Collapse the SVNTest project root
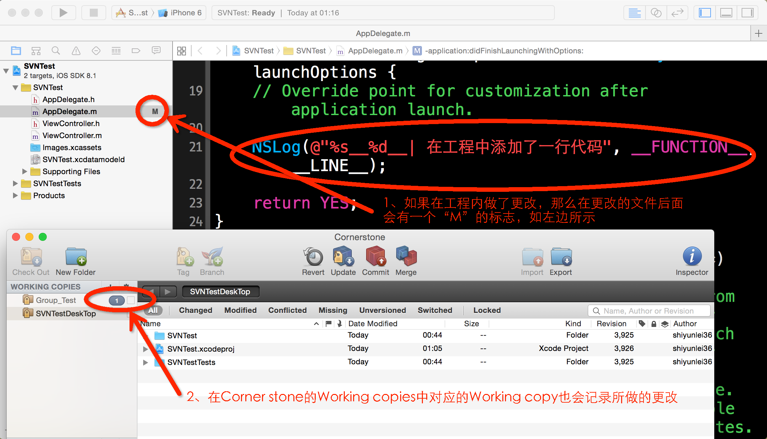Image resolution: width=767 pixels, height=439 pixels. 6,71
